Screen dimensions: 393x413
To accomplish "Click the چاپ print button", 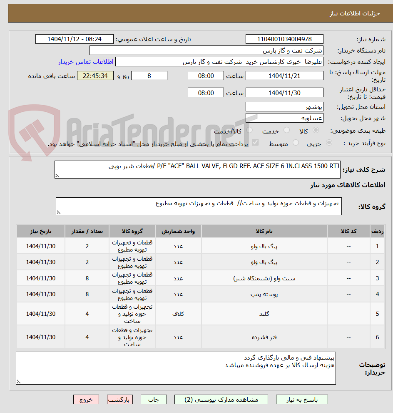I will tap(154, 400).
